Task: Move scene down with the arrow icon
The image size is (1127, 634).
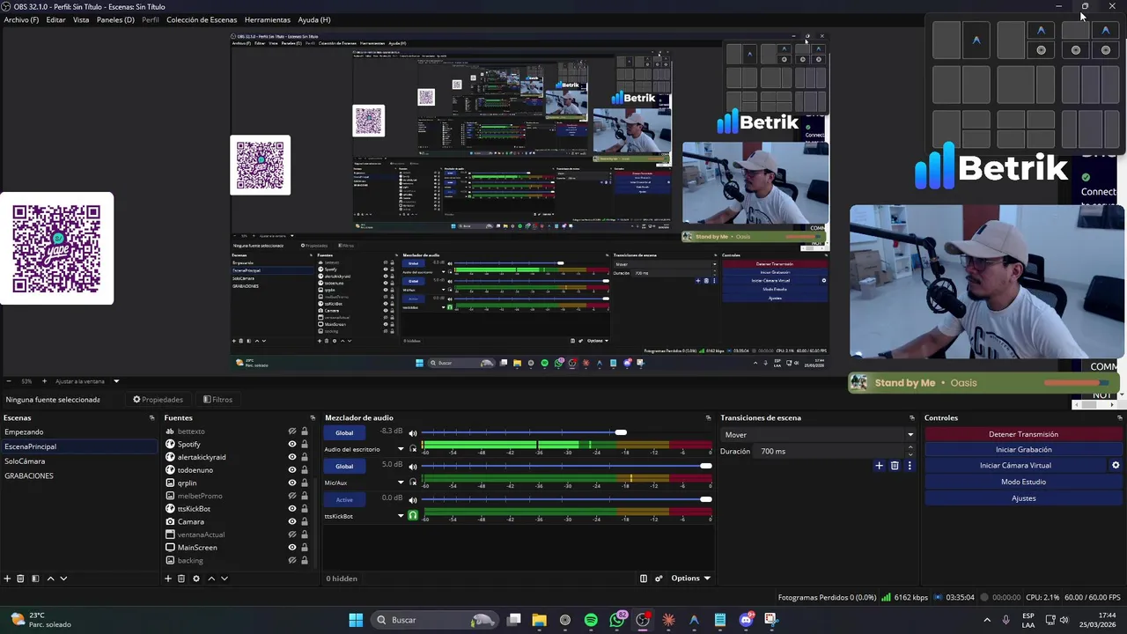Action: (63, 579)
